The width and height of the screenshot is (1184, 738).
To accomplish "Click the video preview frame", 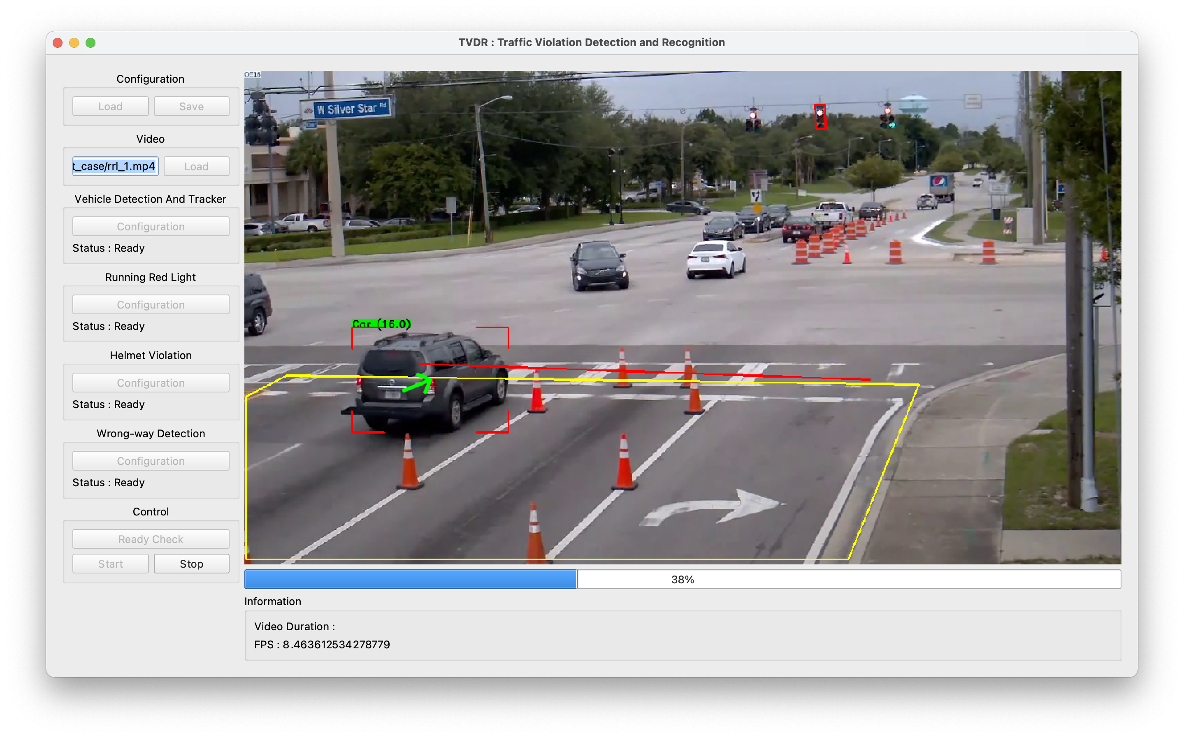I will coord(682,317).
